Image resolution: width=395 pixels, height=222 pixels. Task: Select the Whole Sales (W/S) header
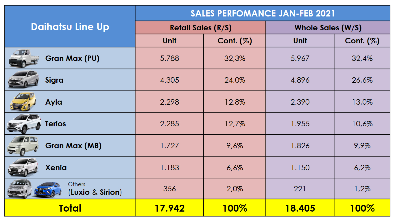pyautogui.click(x=328, y=28)
